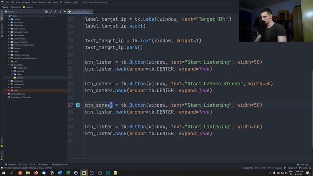Screen dimensions: 313x176
Task: Expand the Machine Learning folder
Action: coord(8,55)
